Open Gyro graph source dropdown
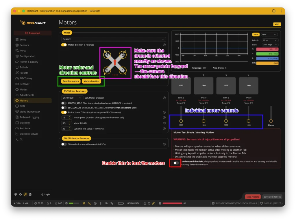The width and height of the screenshot is (296, 221). [x=269, y=35]
